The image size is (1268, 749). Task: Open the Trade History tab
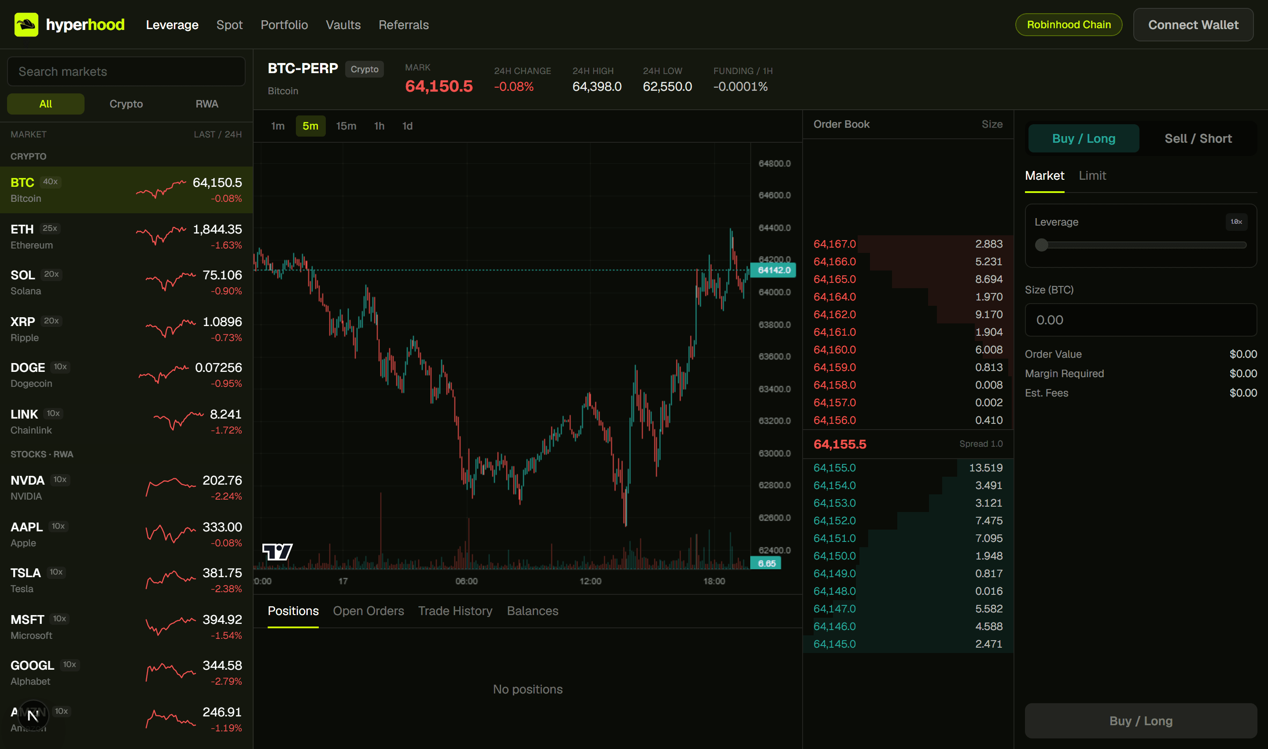pyautogui.click(x=455, y=611)
